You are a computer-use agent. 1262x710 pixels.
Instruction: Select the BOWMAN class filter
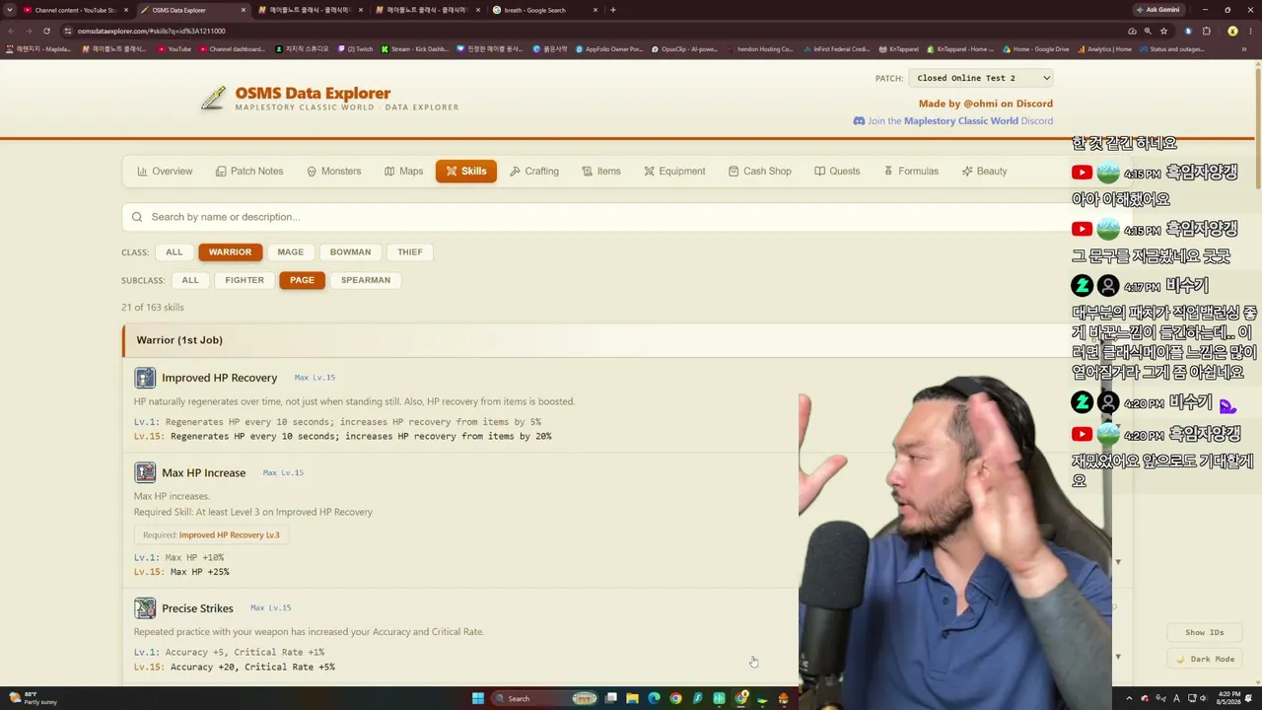(350, 252)
